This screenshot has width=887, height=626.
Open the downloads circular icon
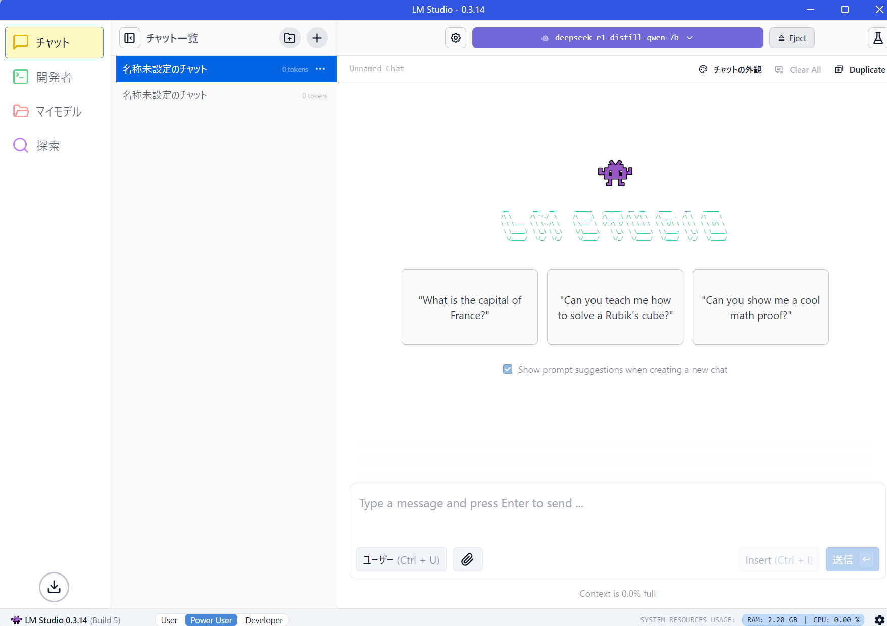54,587
